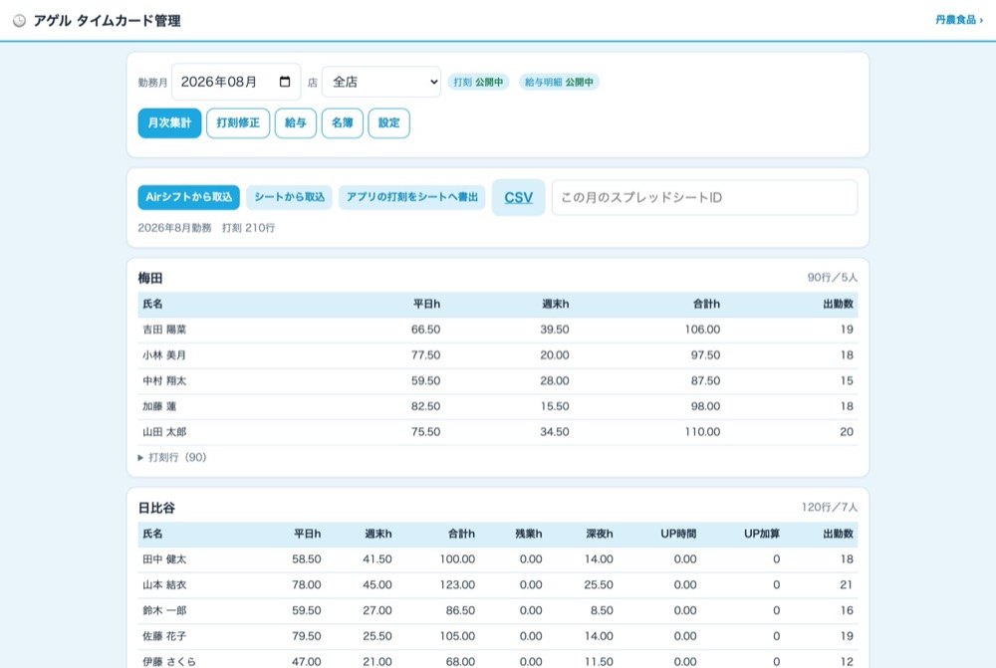Click the 2026年8月勤務 打刻 210行 status text
Viewport: 996px width, 668px height.
pos(206,228)
